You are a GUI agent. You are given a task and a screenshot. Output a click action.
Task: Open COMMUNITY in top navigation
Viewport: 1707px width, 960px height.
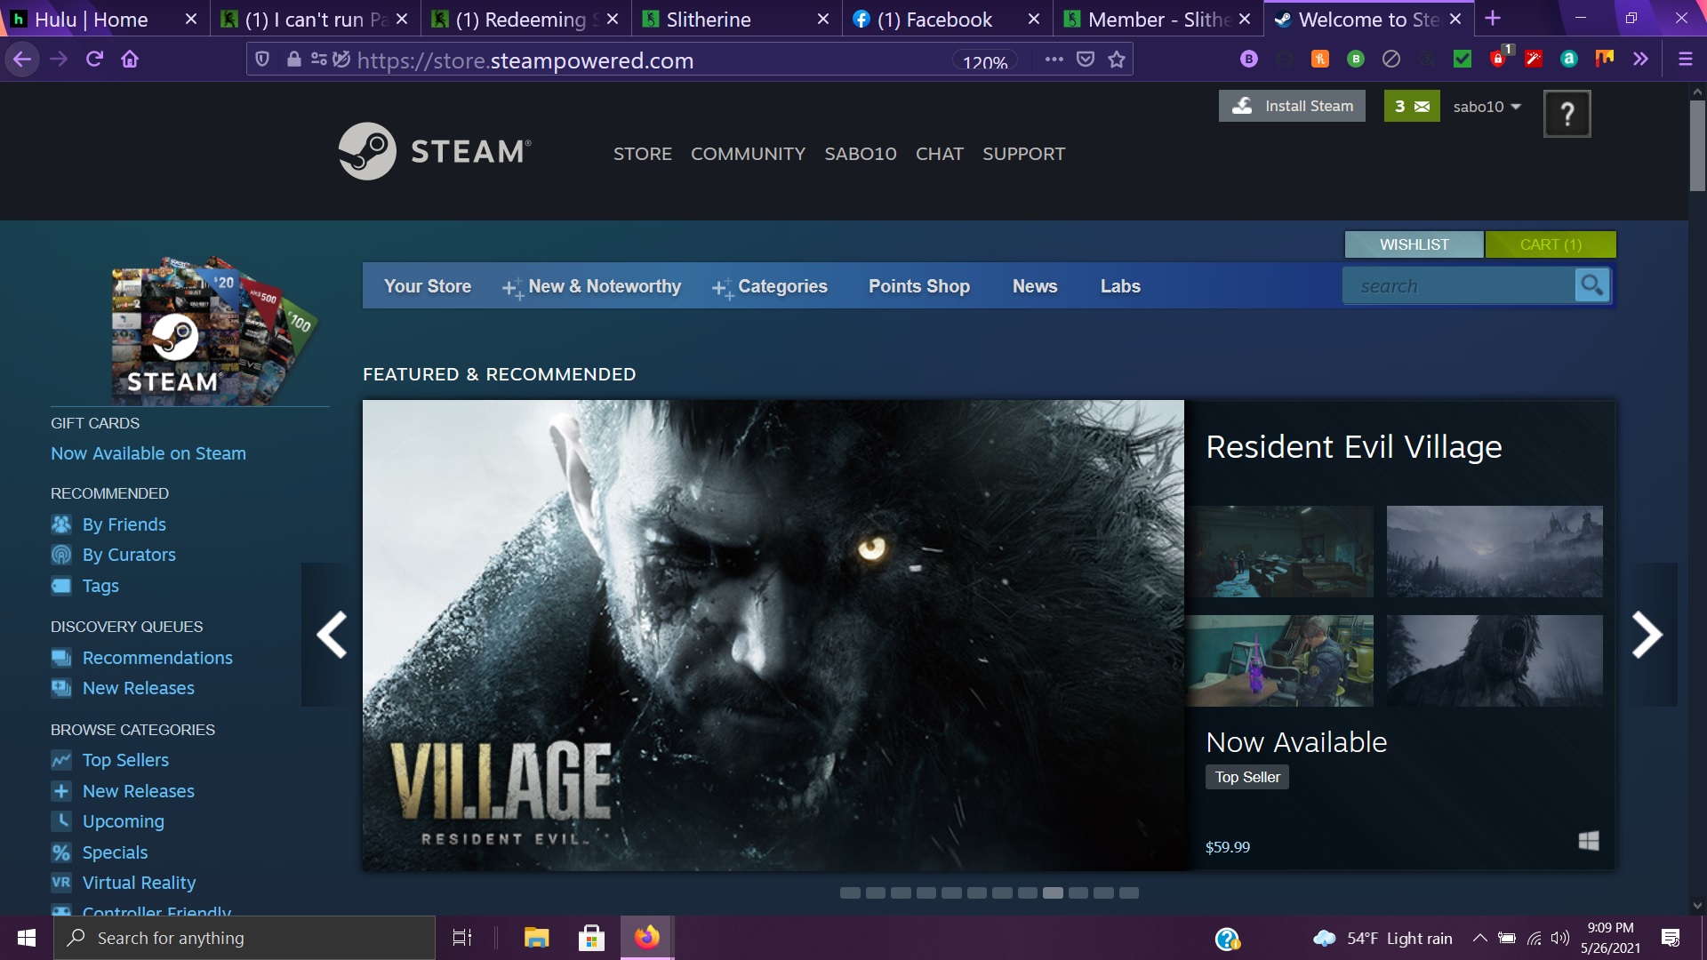748,154
